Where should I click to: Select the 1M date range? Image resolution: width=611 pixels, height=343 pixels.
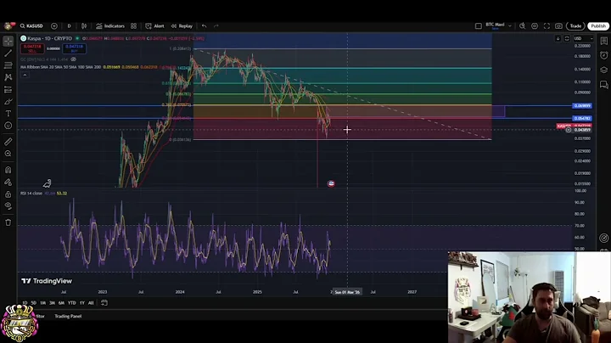43,303
